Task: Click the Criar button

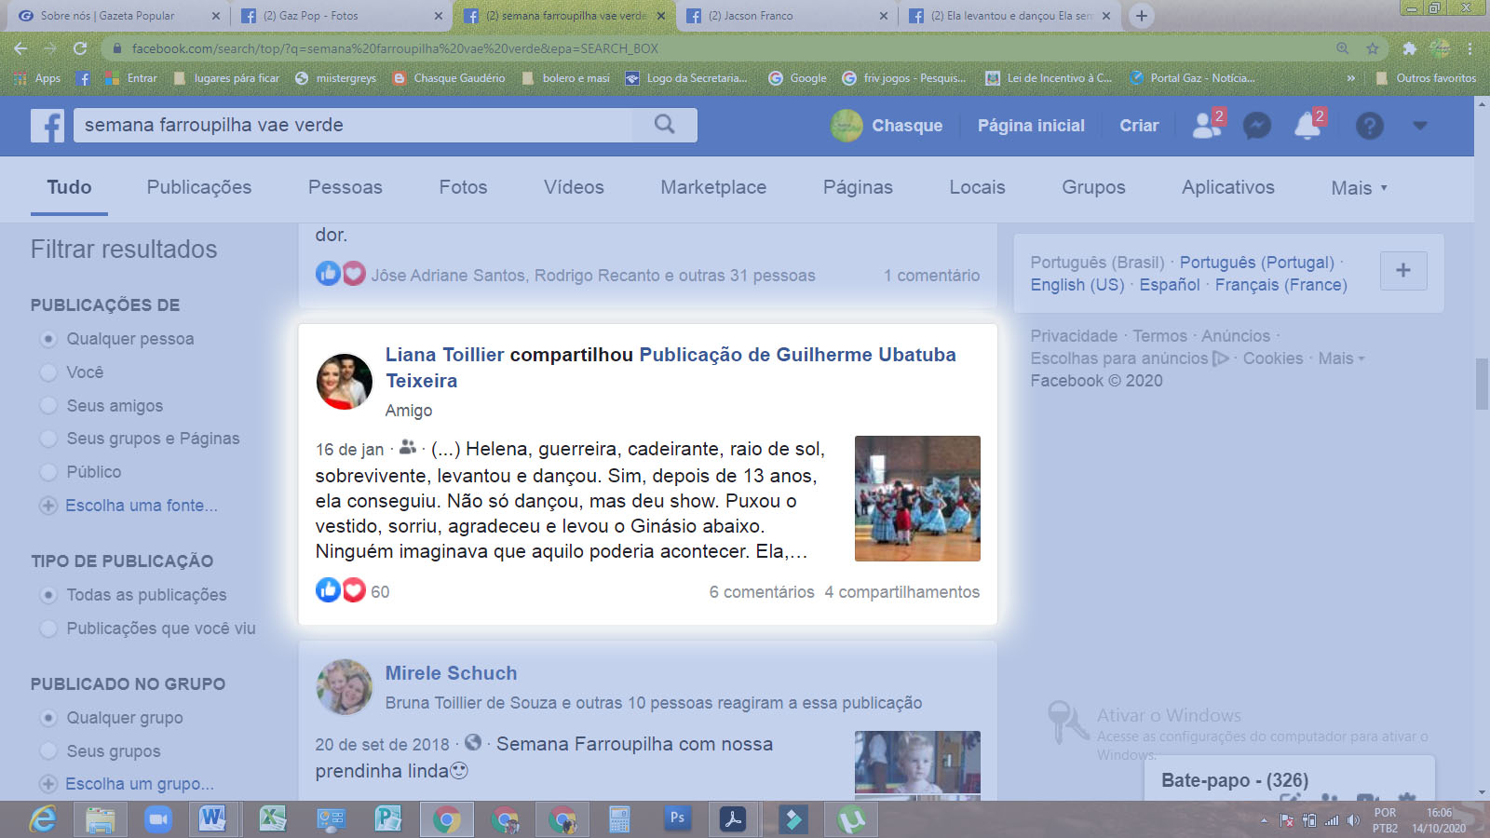Action: tap(1139, 126)
